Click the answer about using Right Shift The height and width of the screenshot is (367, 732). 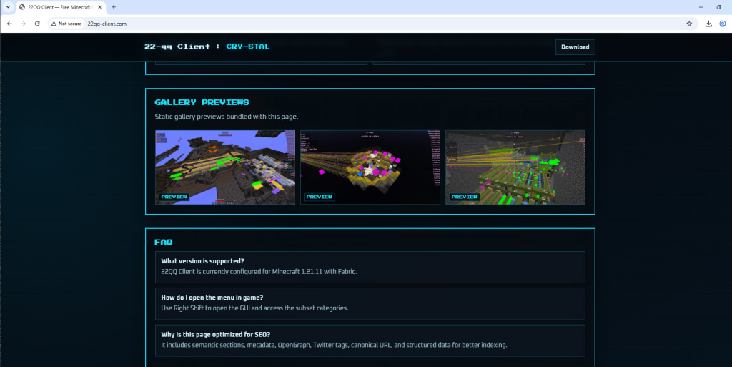pyautogui.click(x=255, y=308)
